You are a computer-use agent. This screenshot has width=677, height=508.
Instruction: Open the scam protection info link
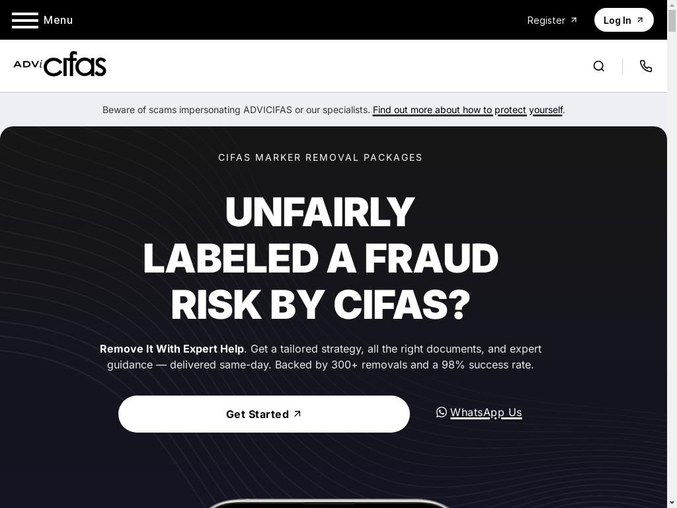[467, 110]
